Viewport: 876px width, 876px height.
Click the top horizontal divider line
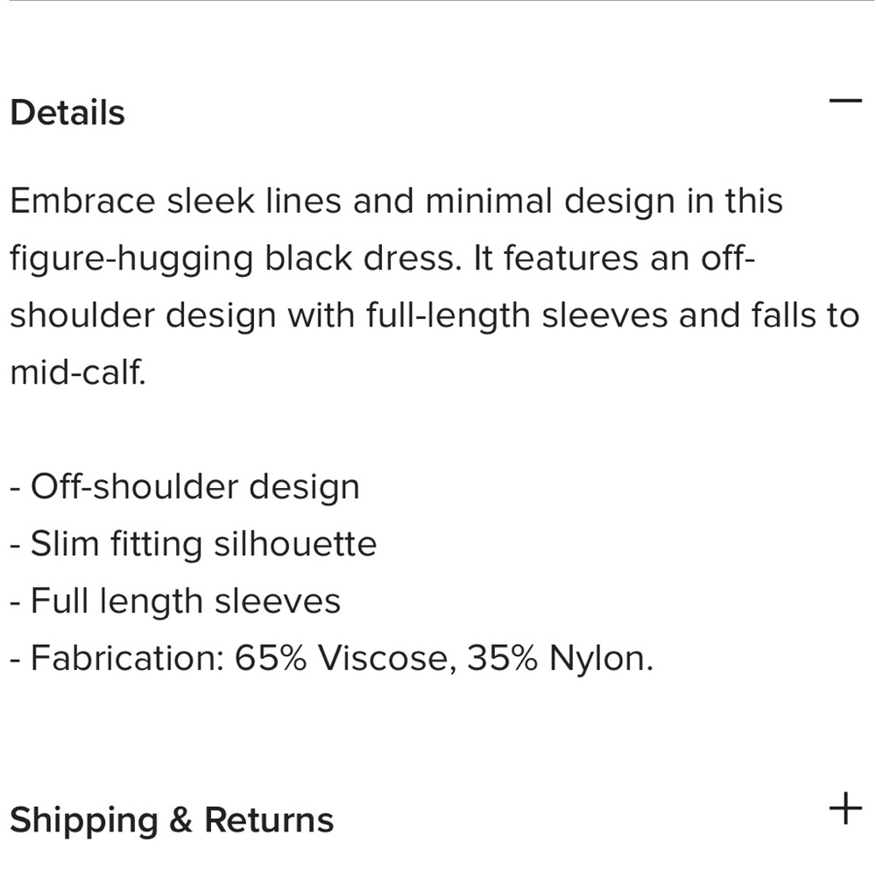(438, 1)
